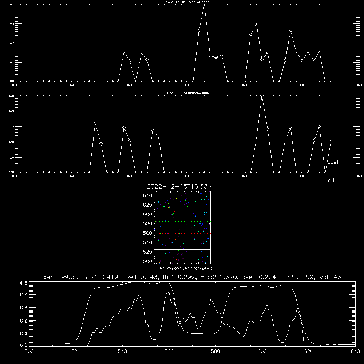Viewport: 364px width, 364px height.
Task: Click the 560 label on scatter image y-axis
Action: pyautogui.click(x=148, y=233)
